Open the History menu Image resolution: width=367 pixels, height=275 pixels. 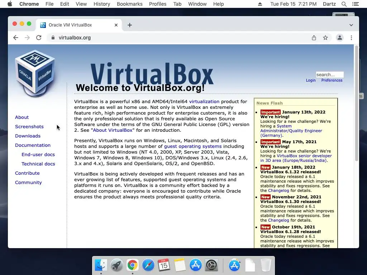click(102, 4)
